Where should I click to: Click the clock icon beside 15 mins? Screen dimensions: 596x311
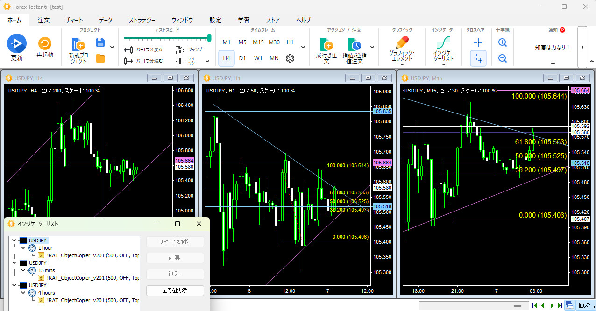click(32, 270)
